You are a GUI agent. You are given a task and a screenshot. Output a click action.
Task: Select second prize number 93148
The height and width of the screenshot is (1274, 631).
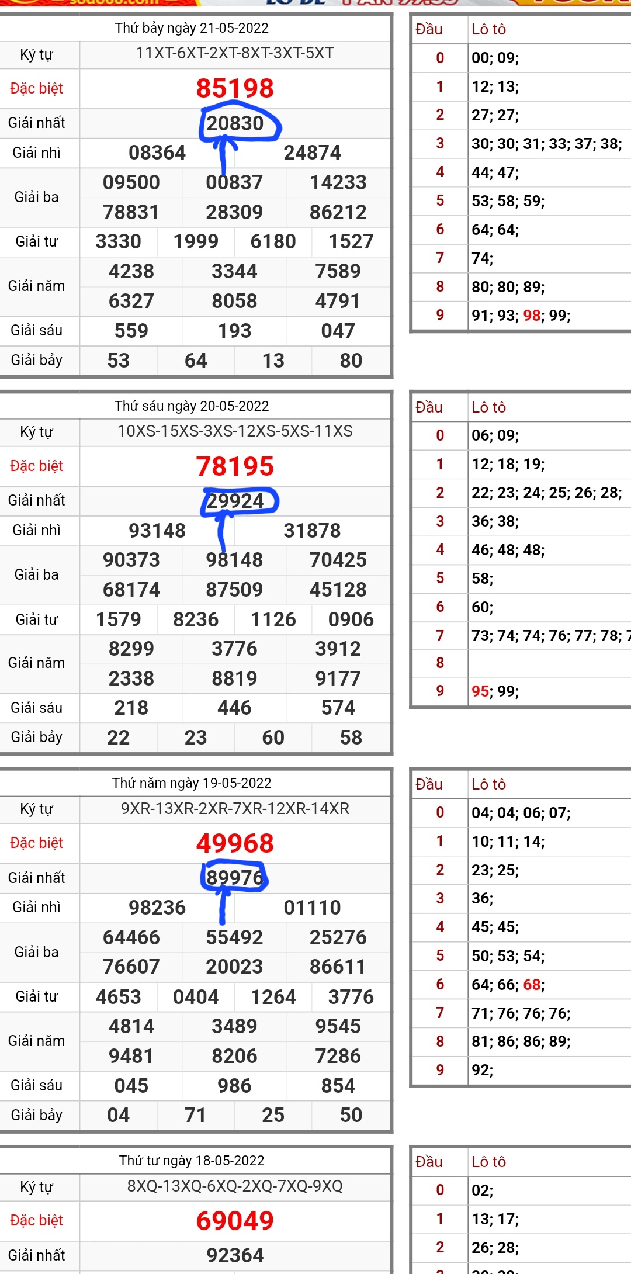pyautogui.click(x=157, y=531)
